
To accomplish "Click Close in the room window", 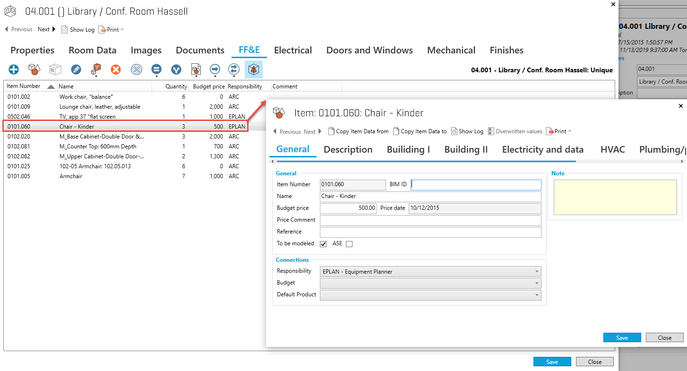I will (595, 362).
